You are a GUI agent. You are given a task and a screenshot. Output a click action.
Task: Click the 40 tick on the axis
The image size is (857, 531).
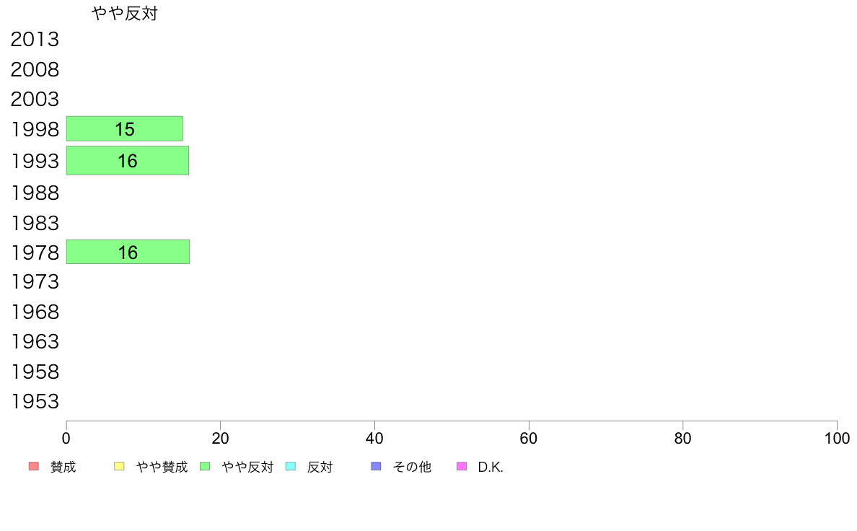tap(374, 438)
